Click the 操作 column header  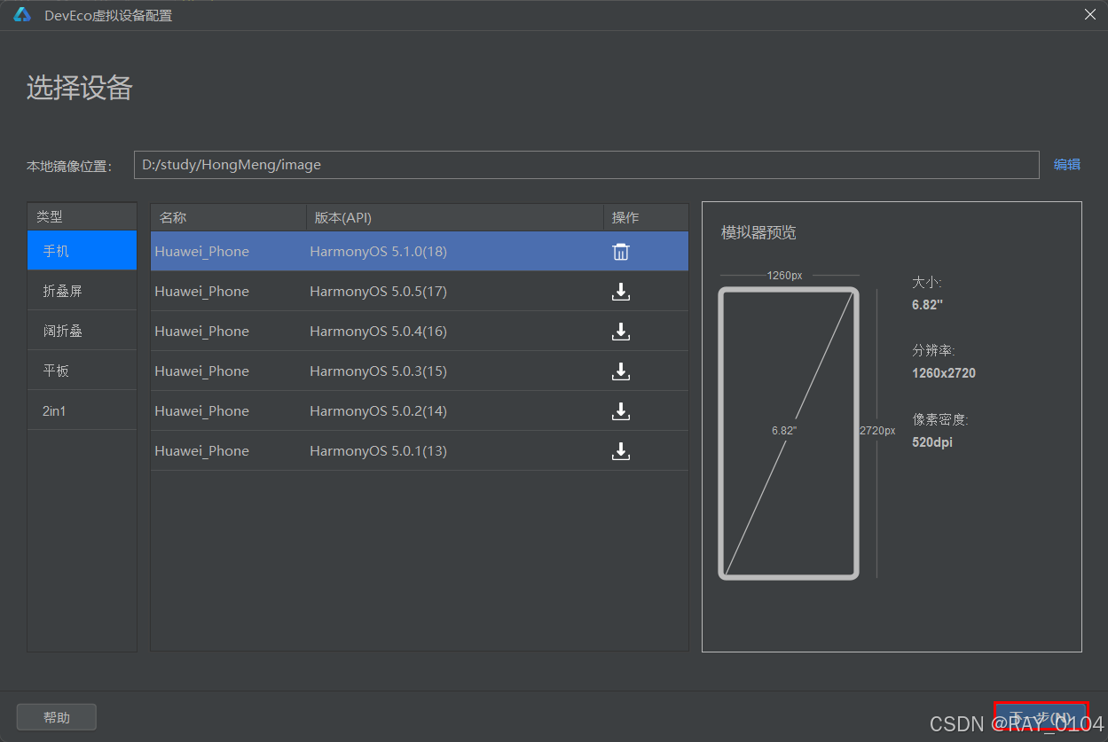tap(646, 217)
